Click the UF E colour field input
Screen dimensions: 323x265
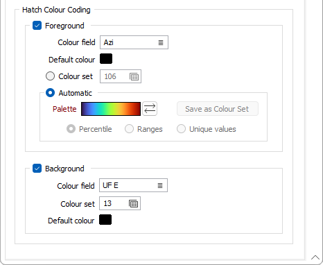133,185
